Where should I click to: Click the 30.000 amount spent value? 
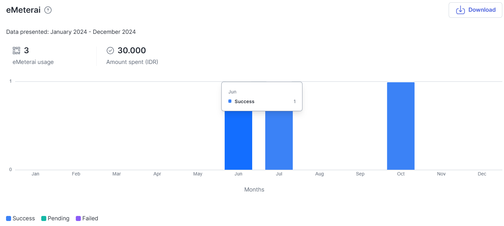131,51
